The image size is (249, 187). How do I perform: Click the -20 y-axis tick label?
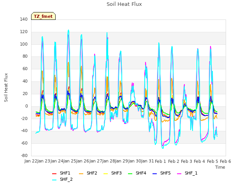click(24, 118)
